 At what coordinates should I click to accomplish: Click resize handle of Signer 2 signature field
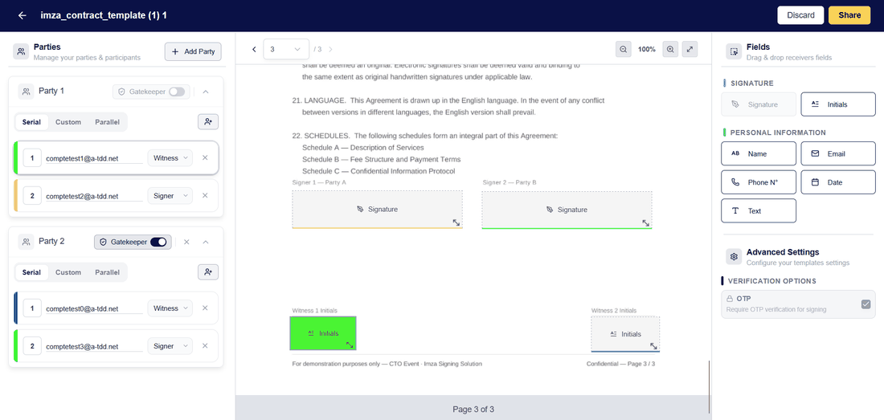[646, 223]
